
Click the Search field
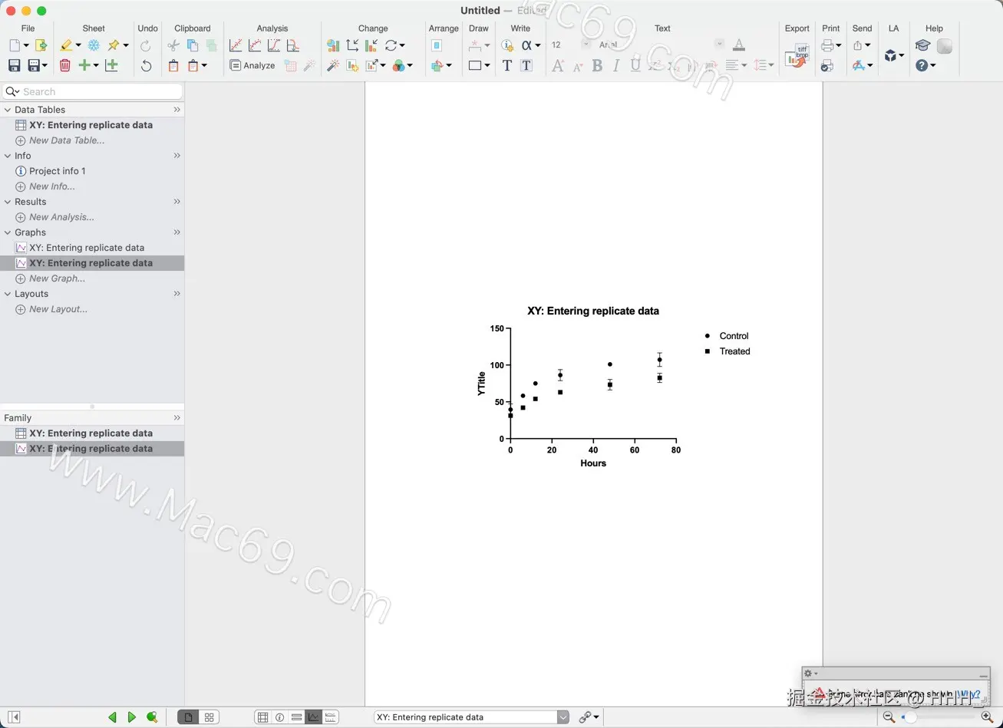pyautogui.click(x=92, y=91)
